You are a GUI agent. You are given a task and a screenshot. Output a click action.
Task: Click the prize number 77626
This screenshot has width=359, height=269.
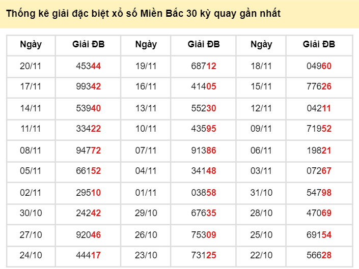[x=319, y=86]
